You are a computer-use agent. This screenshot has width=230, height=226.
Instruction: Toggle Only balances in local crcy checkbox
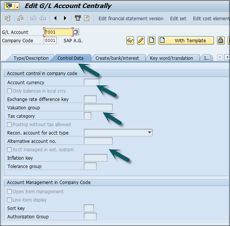click(x=10, y=91)
